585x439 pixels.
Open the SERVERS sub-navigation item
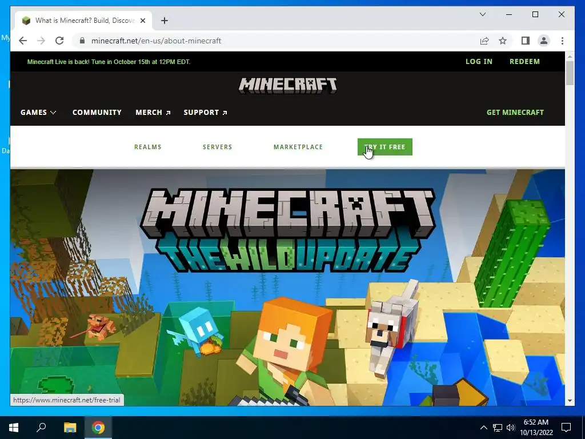217,147
